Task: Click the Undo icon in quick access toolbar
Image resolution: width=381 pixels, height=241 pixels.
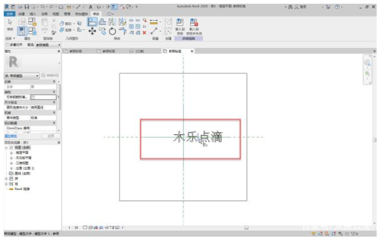Action: [x=42, y=7]
